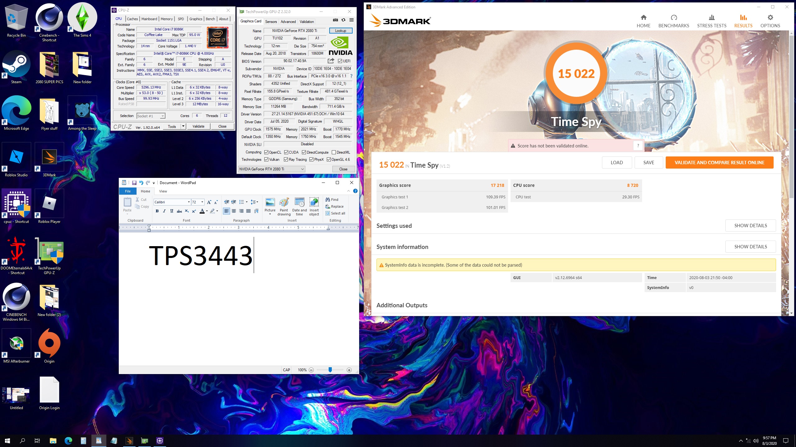Increase indent in WordPad
Image resolution: width=796 pixels, height=447 pixels.
pyautogui.click(x=234, y=202)
